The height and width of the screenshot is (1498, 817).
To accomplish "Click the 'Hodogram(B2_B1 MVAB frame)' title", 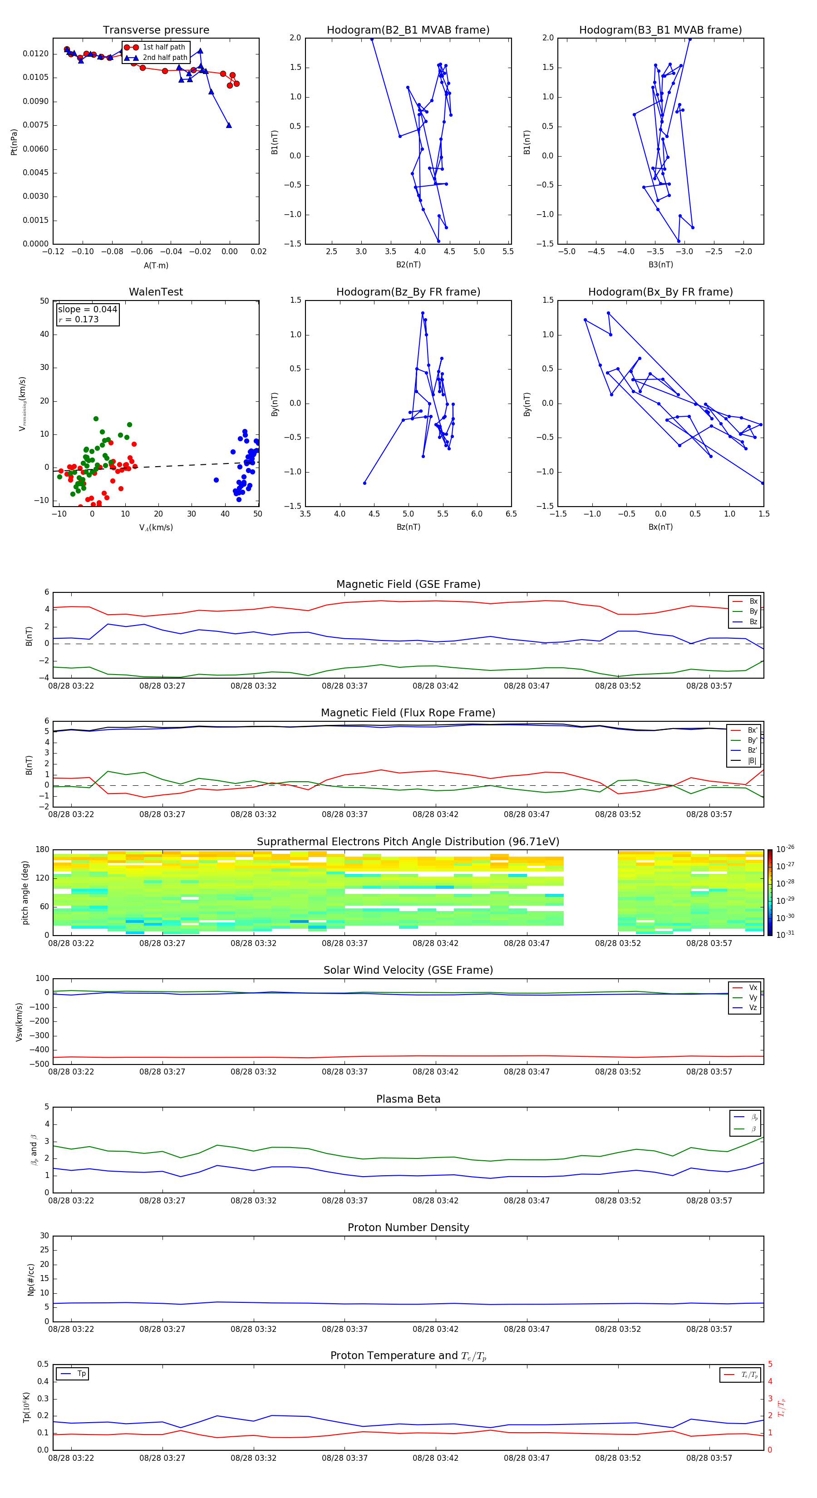I will pyautogui.click(x=408, y=30).
